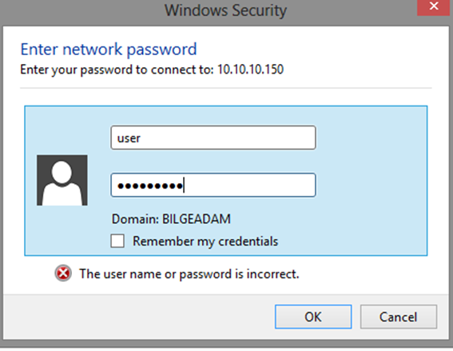Click the user avatar picture
This screenshot has height=351, width=453.
click(62, 180)
